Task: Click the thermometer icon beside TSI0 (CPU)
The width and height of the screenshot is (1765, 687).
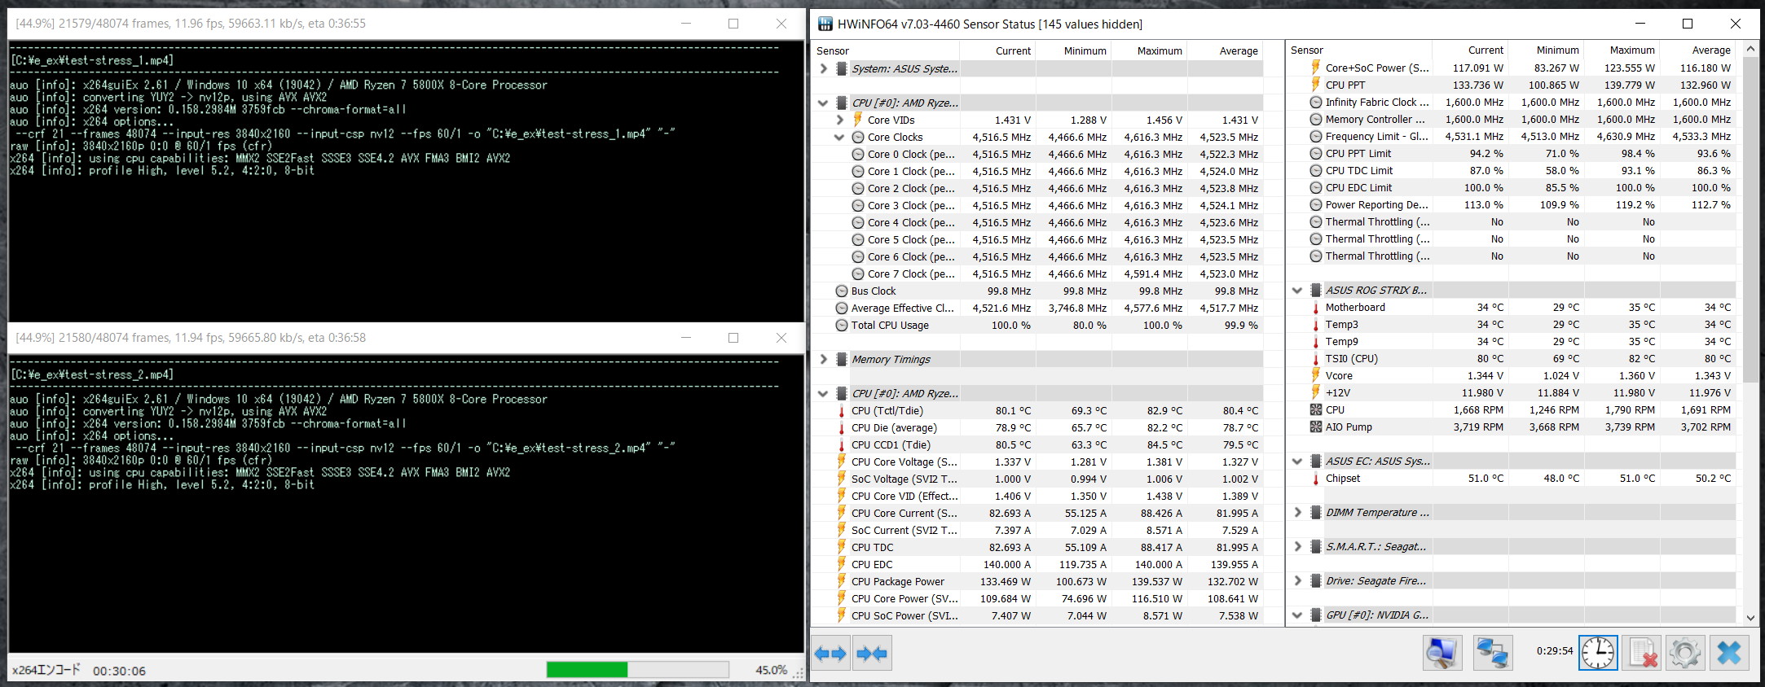Action: click(1315, 358)
